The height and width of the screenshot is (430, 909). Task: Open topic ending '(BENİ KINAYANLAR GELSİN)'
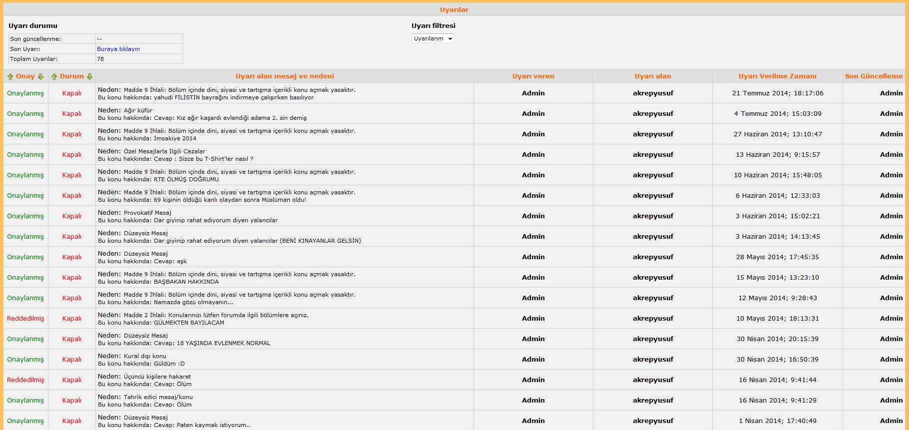pyautogui.click(x=257, y=241)
